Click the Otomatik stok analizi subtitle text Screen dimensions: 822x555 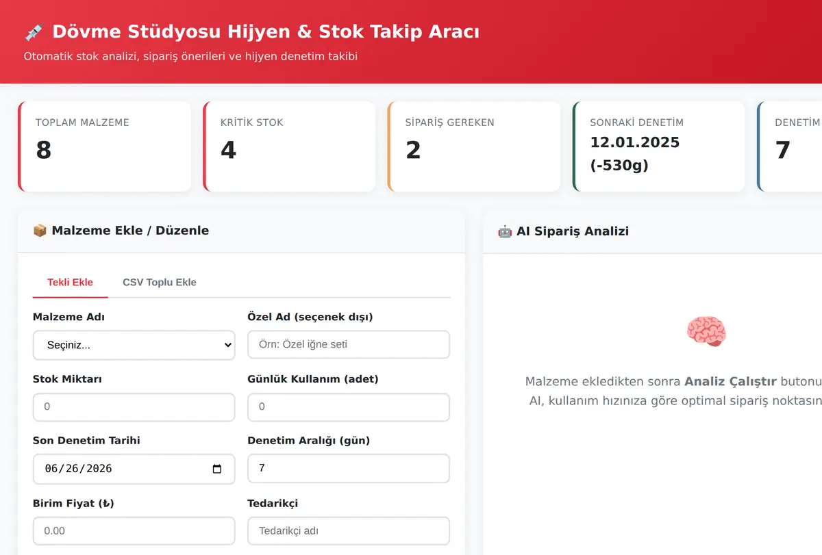click(190, 56)
